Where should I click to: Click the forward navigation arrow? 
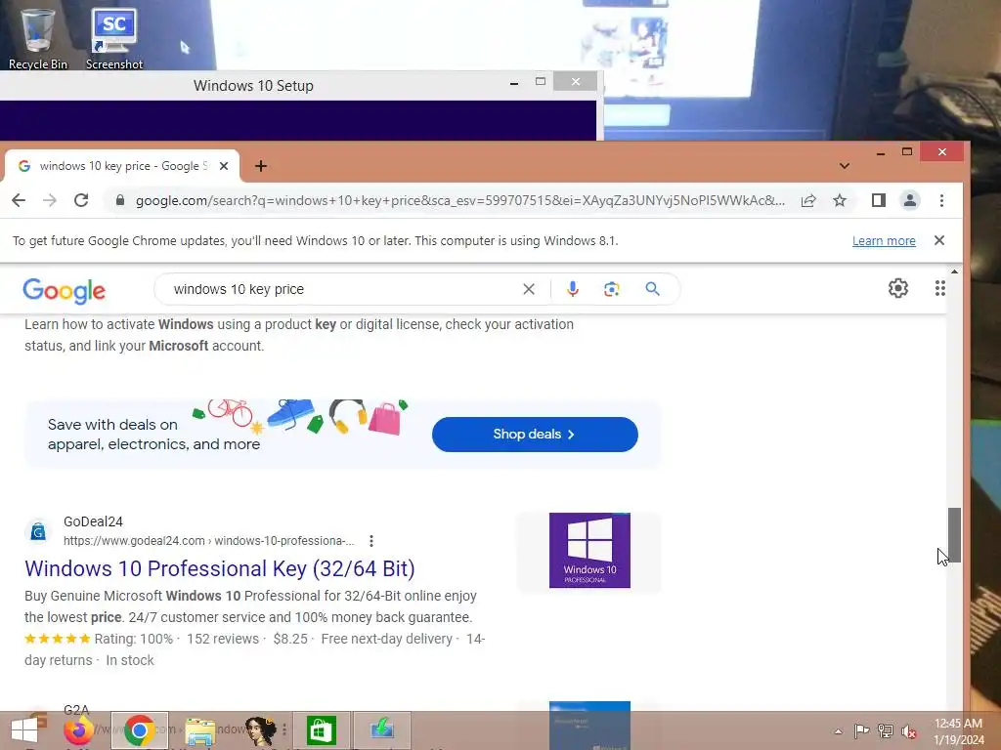pos(50,200)
